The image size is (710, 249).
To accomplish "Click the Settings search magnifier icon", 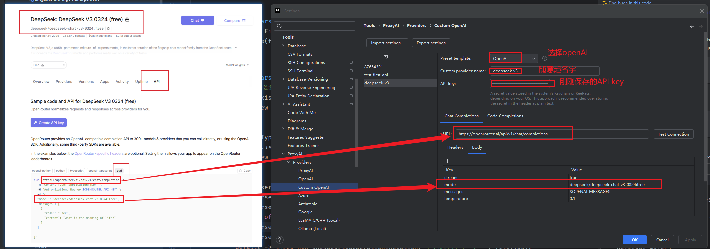I will click(279, 26).
